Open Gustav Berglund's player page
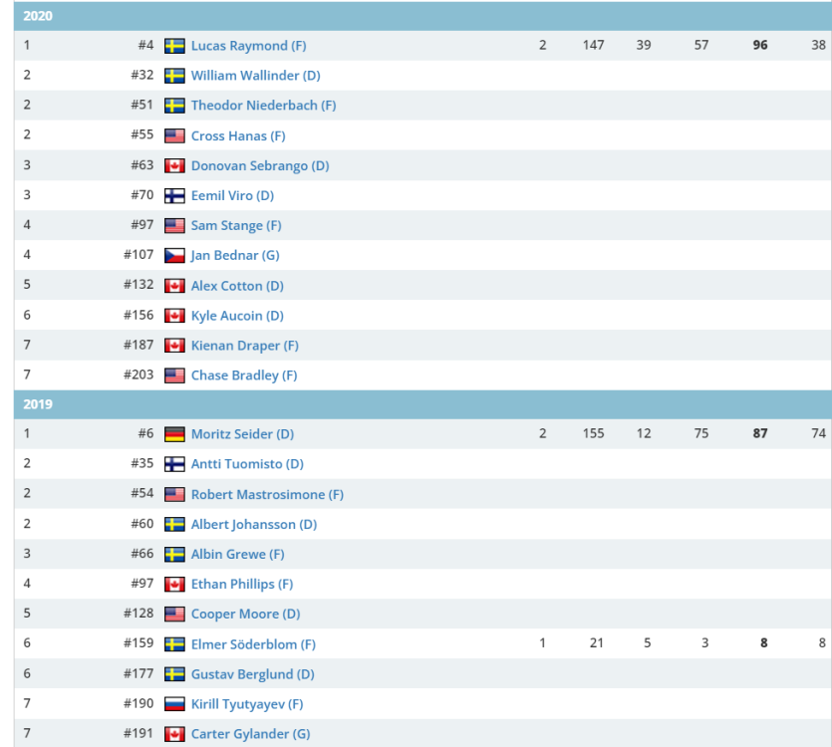 [252, 674]
